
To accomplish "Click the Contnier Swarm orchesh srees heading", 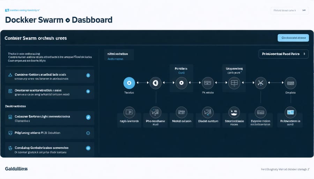I will click(36, 38).
